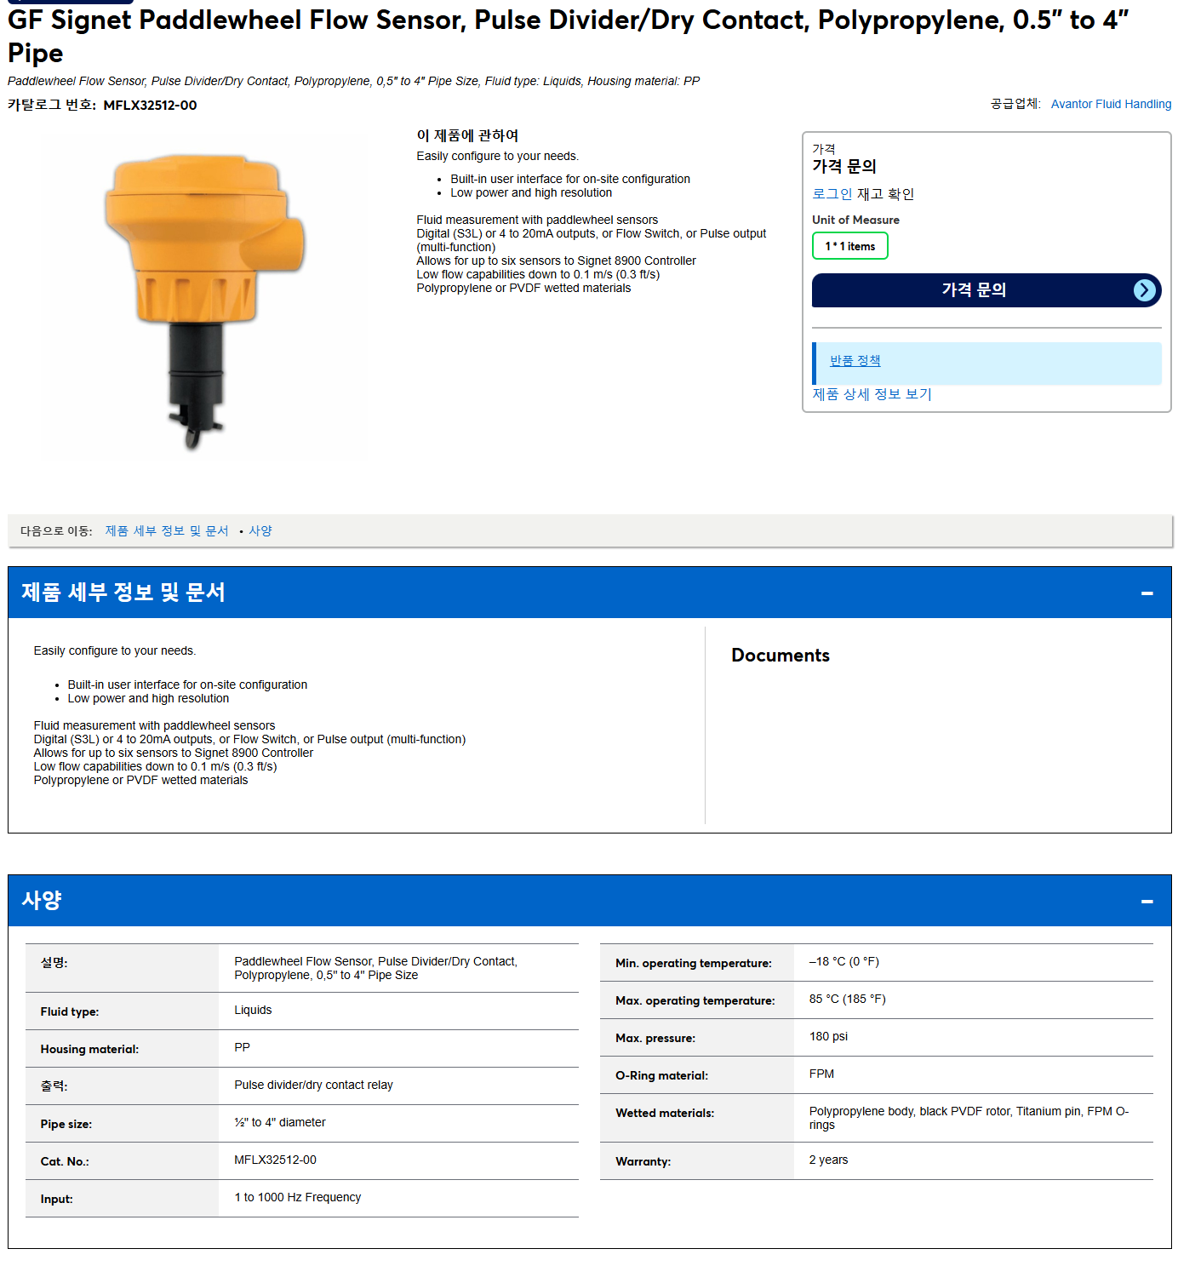The height and width of the screenshot is (1266, 1178).
Task: Click the Pulse divider/dry contact relay value
Action: pos(313,1086)
